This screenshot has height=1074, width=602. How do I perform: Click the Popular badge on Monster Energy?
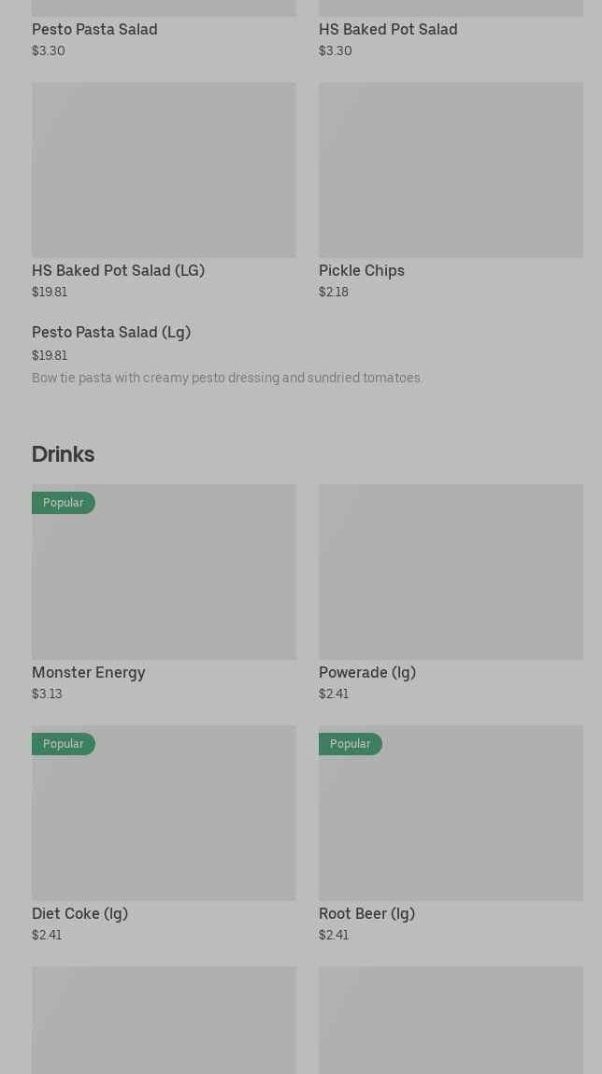pyautogui.click(x=64, y=503)
